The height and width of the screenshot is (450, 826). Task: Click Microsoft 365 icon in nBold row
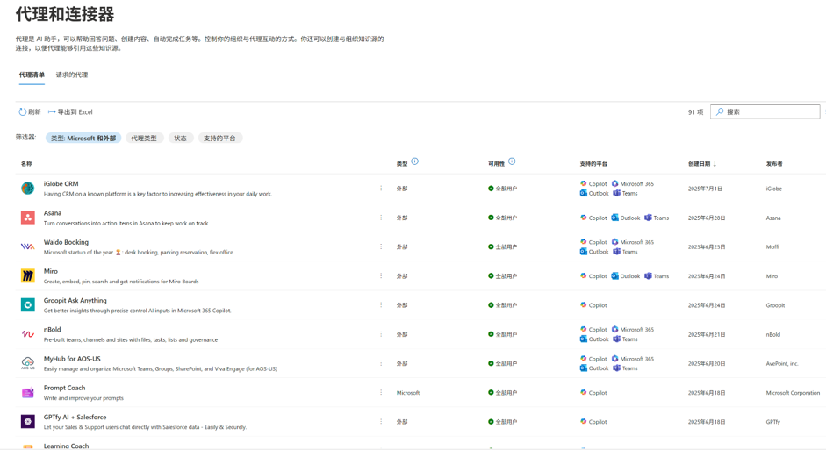614,330
